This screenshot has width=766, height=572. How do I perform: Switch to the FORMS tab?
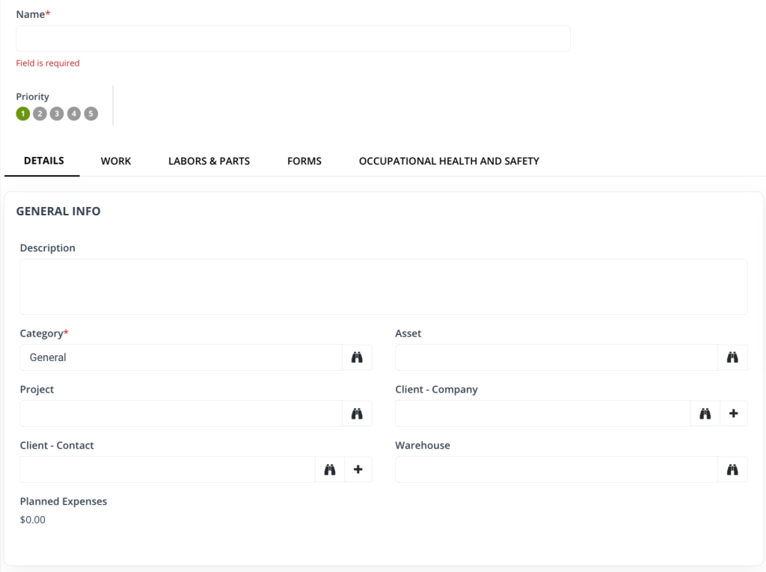click(x=304, y=161)
